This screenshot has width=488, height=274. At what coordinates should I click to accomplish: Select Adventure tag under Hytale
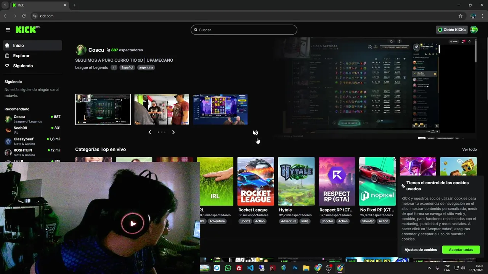(x=289, y=221)
